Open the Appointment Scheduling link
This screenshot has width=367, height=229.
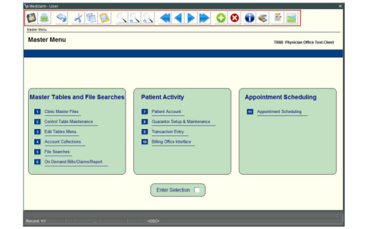pyautogui.click(x=280, y=112)
